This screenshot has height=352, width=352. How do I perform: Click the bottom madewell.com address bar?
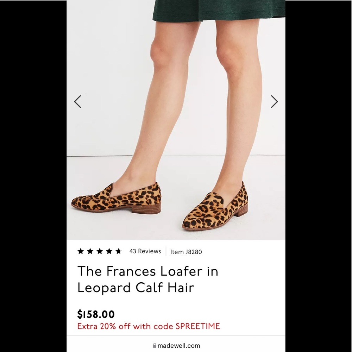[176, 345]
